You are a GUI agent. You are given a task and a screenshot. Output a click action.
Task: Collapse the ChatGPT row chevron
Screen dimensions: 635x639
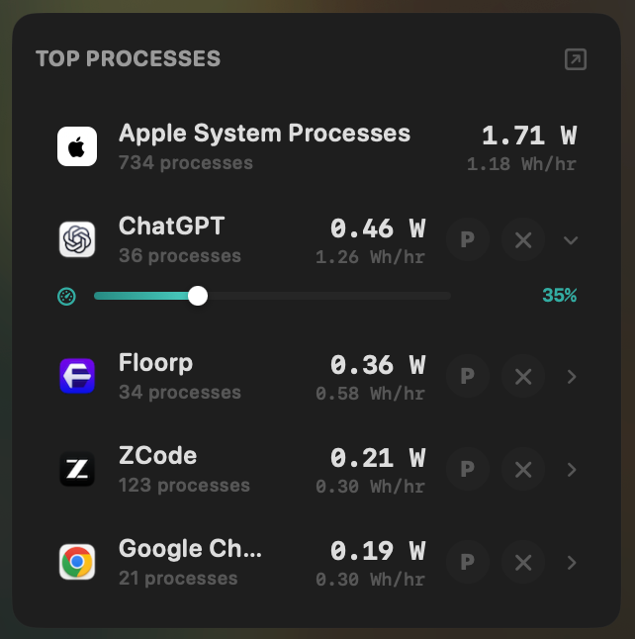click(x=571, y=240)
